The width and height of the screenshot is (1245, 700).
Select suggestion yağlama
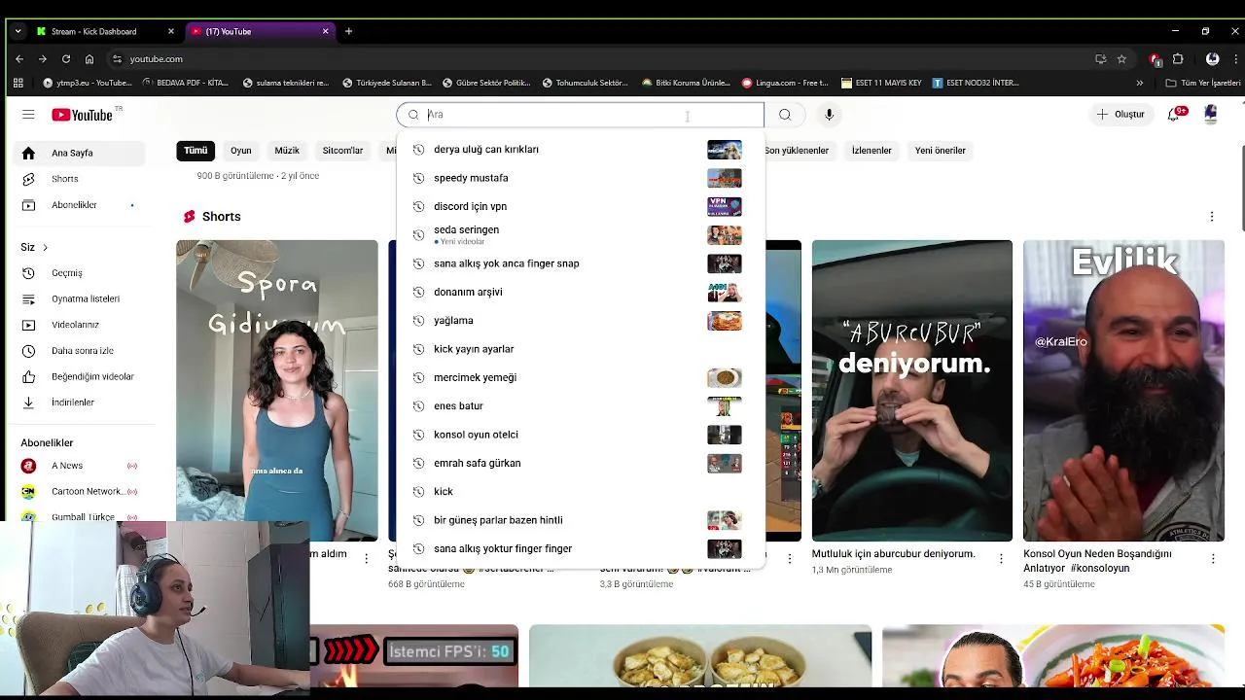pyautogui.click(x=581, y=320)
